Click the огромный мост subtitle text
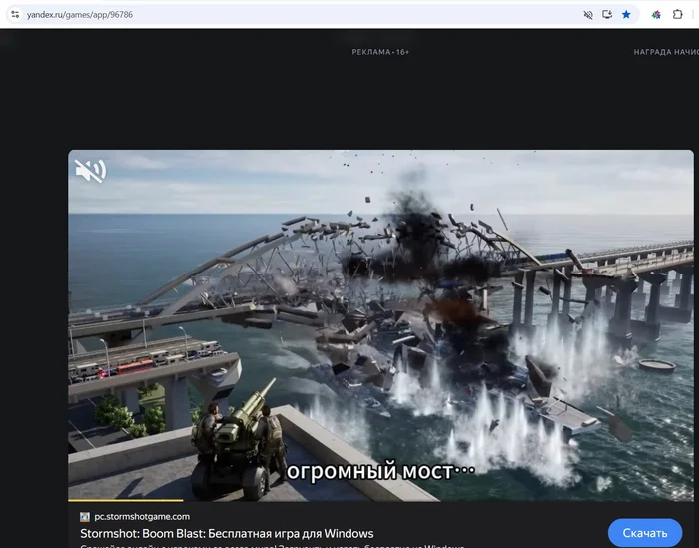 click(380, 469)
